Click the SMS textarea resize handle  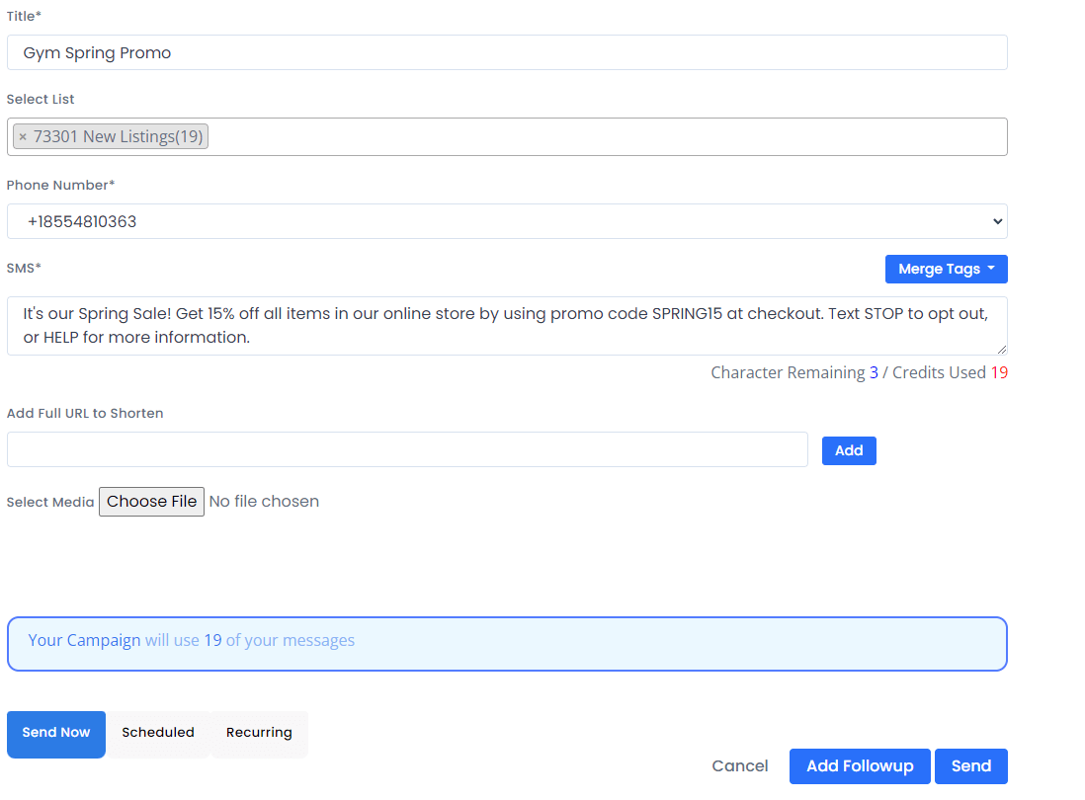[x=1001, y=350]
